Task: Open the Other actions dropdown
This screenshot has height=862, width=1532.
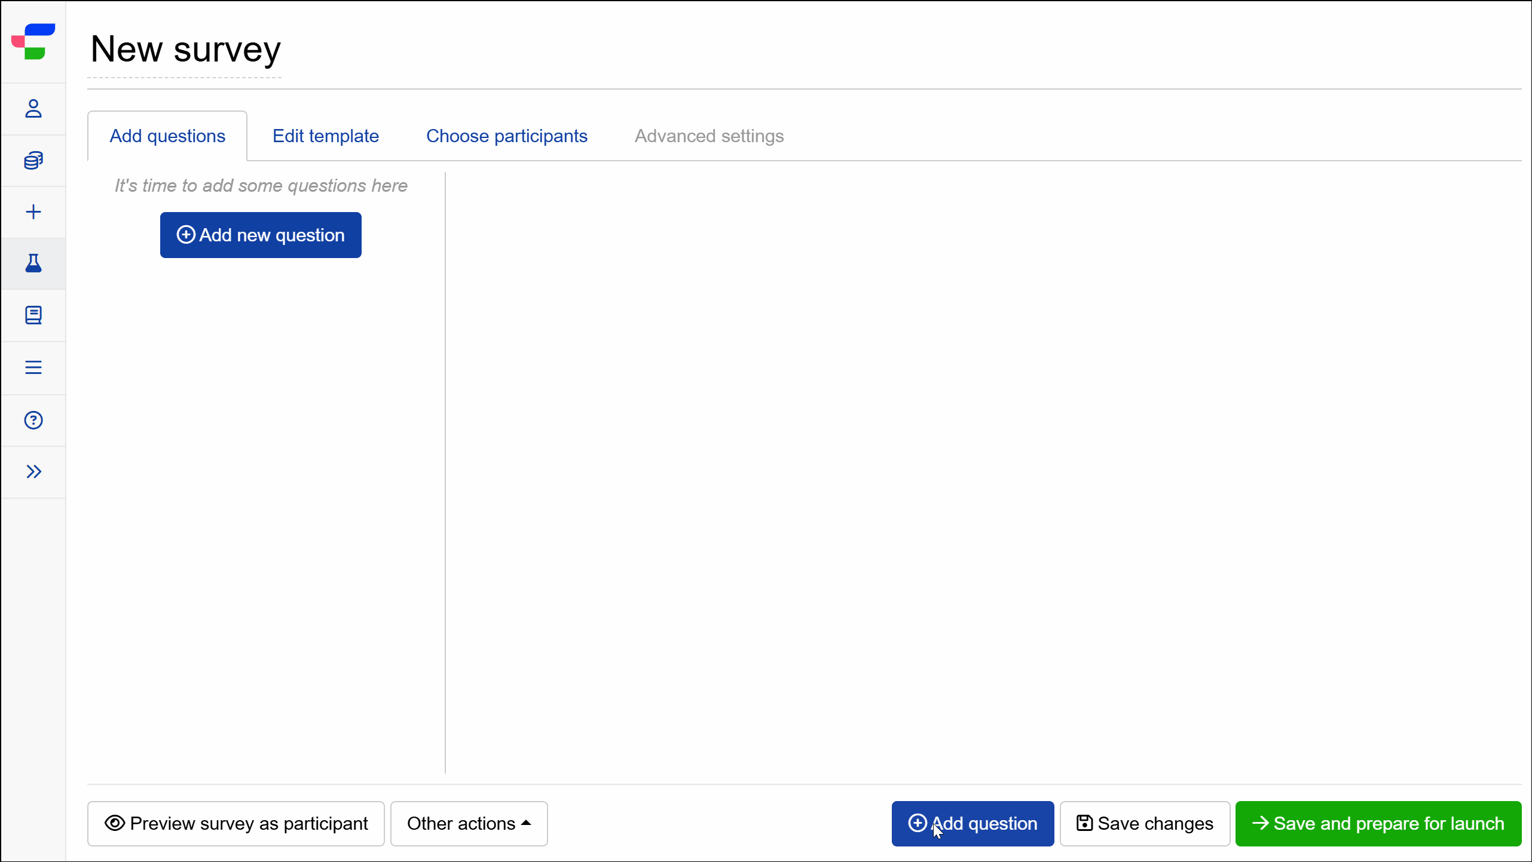Action: click(469, 824)
